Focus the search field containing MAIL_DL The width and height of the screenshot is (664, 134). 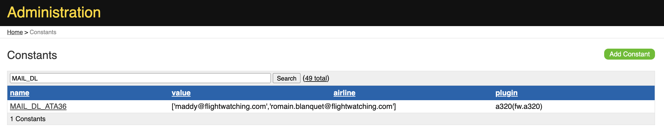tap(140, 78)
